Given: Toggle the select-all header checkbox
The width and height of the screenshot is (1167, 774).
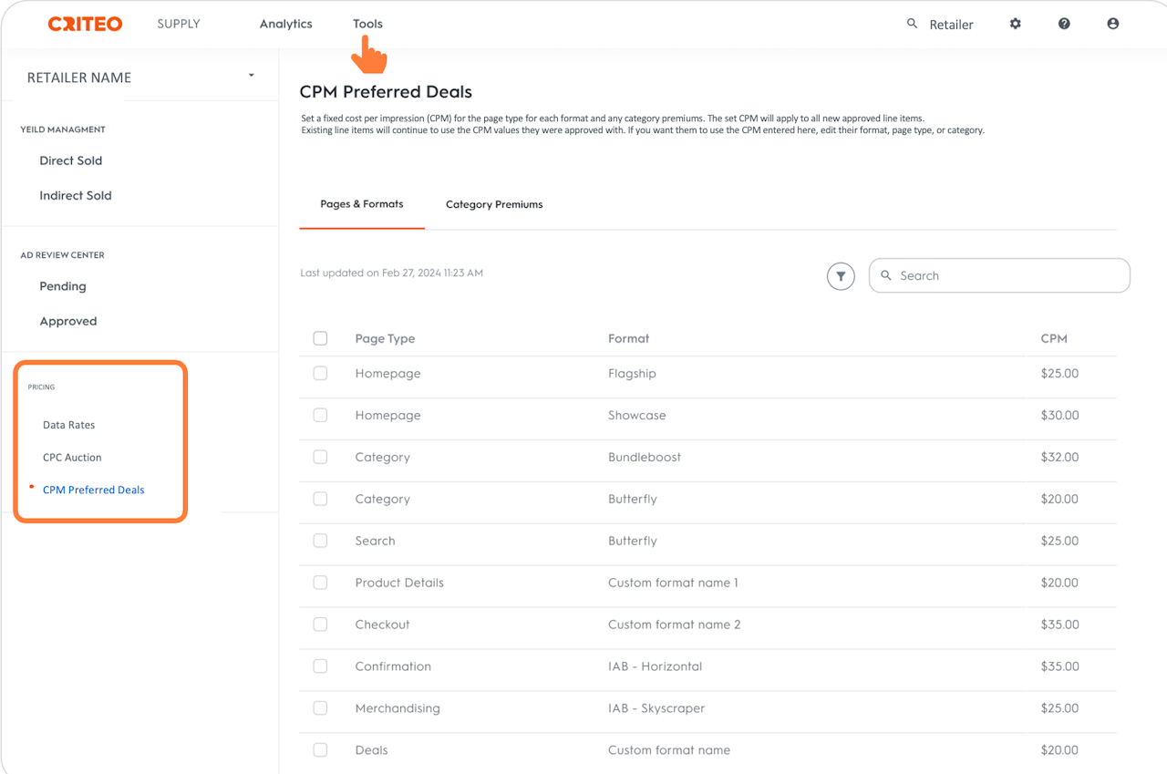Looking at the screenshot, I should tap(320, 338).
